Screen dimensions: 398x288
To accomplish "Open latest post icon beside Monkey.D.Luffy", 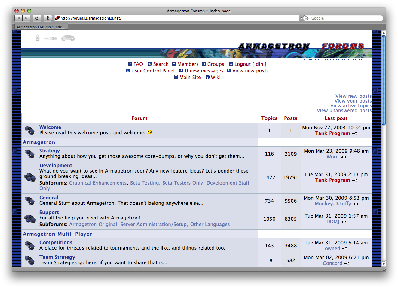I will pos(355,204).
